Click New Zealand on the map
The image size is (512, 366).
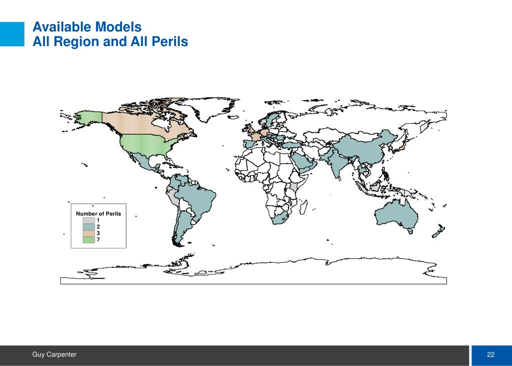(x=438, y=231)
